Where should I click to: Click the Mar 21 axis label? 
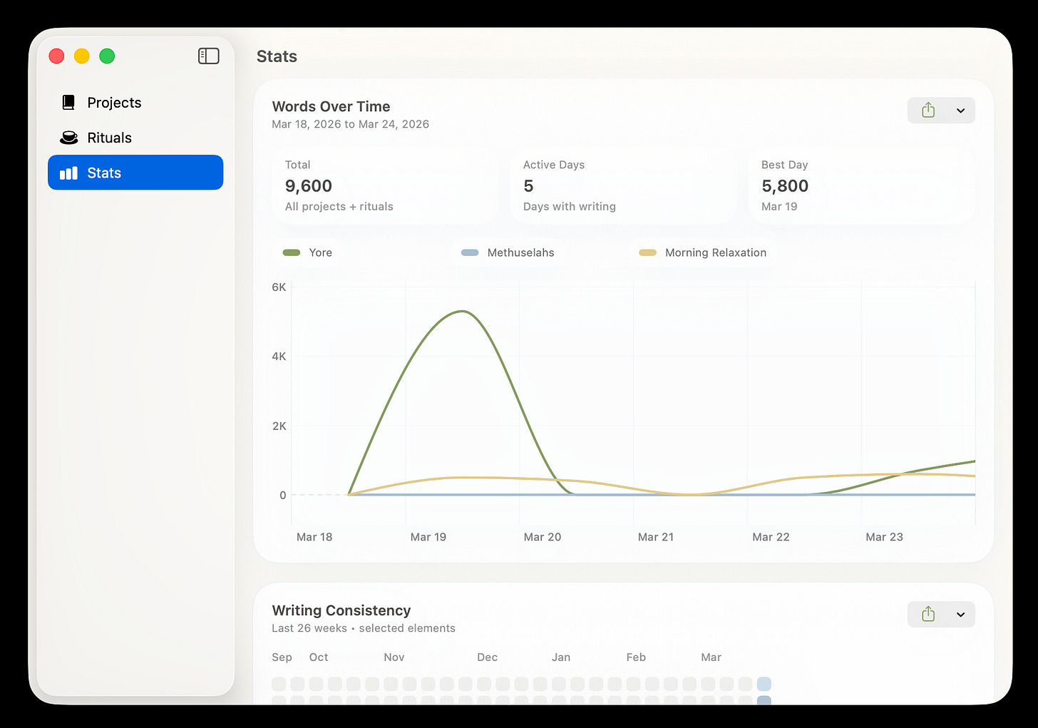point(656,537)
